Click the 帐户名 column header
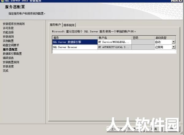This screenshot has height=135, width=184. coord(114,38)
